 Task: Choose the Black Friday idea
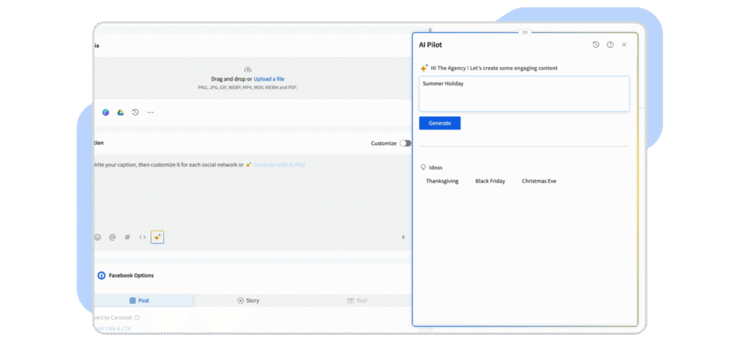[490, 181]
